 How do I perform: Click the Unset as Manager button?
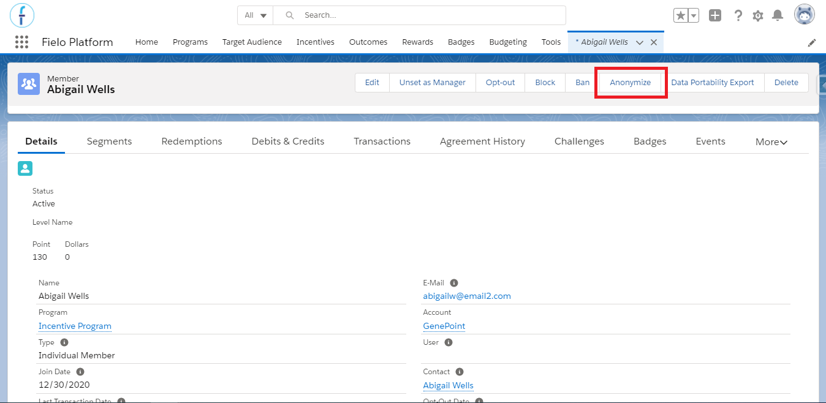tap(433, 83)
